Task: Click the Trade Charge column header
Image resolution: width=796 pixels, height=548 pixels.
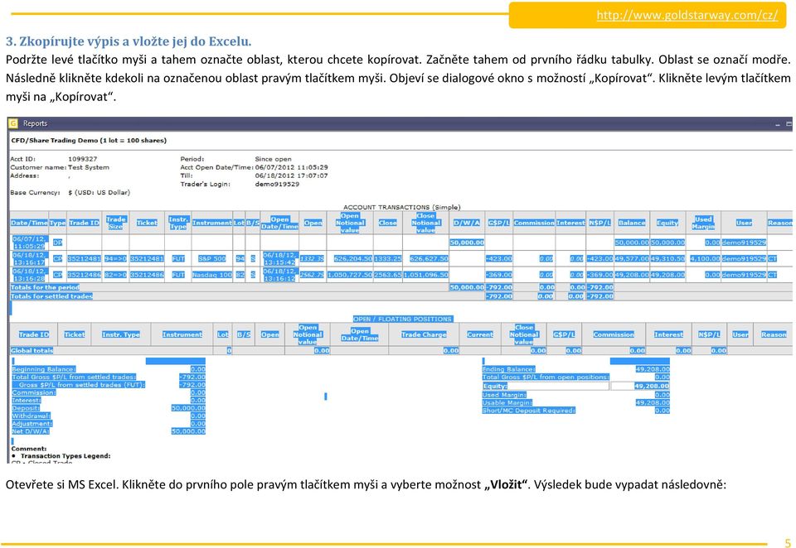Action: (424, 334)
